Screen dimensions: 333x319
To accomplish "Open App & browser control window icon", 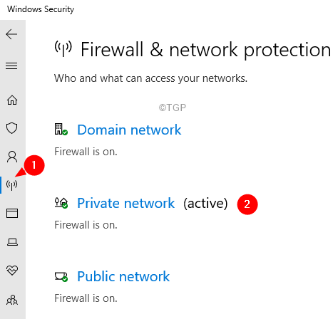I will [12, 213].
